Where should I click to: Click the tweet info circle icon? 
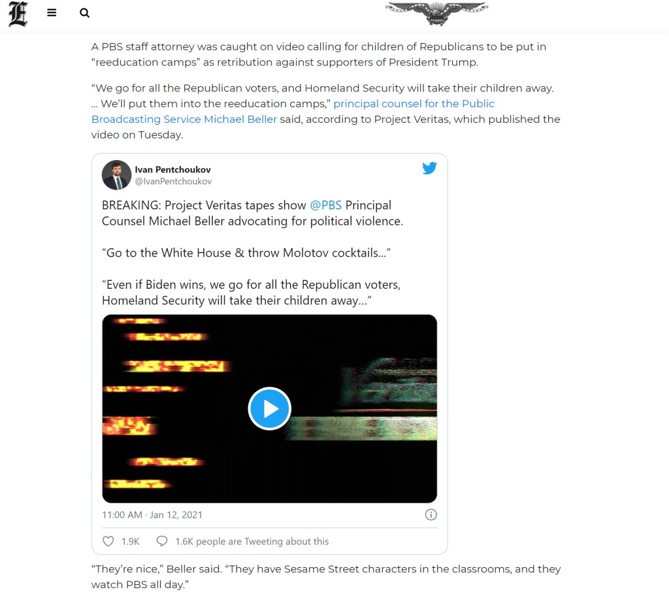coord(431,515)
